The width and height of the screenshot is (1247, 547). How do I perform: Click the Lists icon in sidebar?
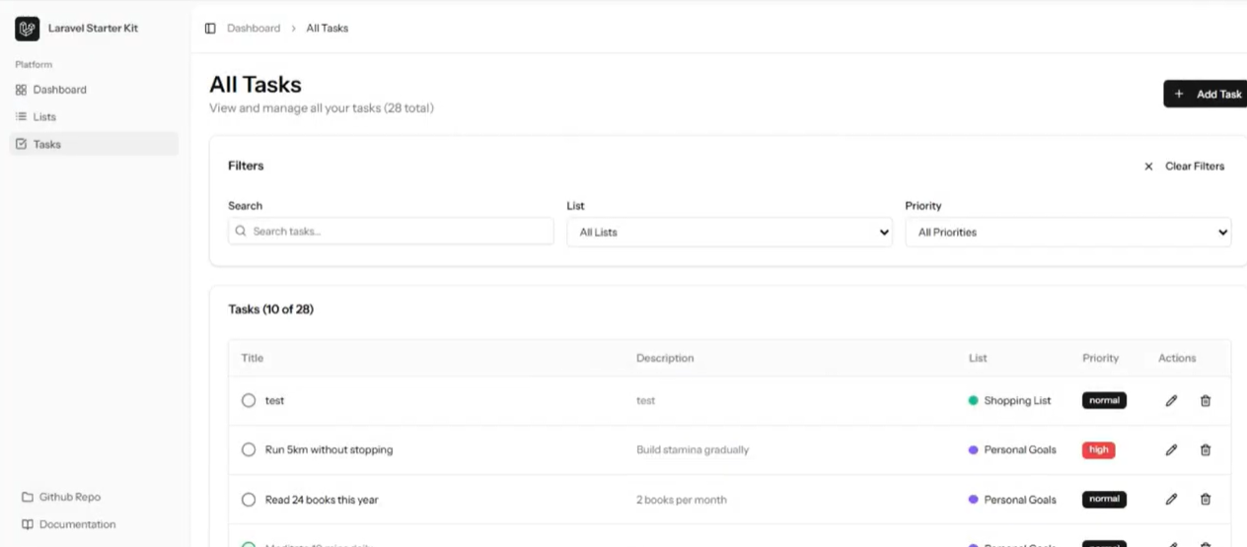coord(21,116)
